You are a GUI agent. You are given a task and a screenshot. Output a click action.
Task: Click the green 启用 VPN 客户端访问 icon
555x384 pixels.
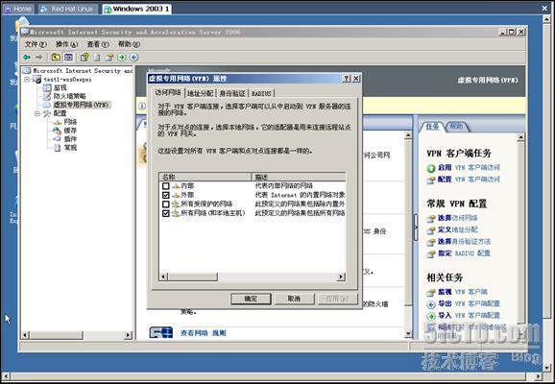pyautogui.click(x=431, y=168)
